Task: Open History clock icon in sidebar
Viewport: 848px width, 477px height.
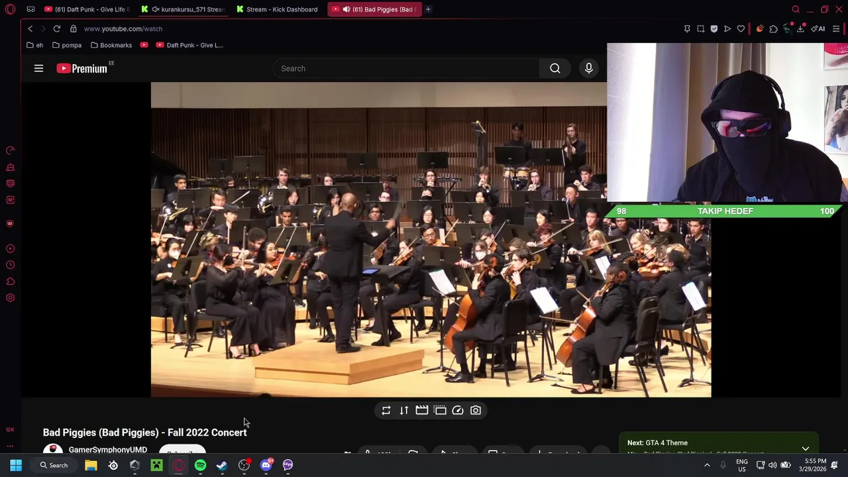Action: [10, 265]
